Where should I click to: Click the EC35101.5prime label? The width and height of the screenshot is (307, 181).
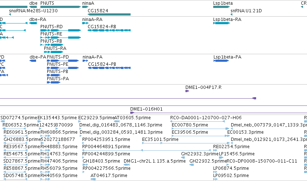click(160, 139)
